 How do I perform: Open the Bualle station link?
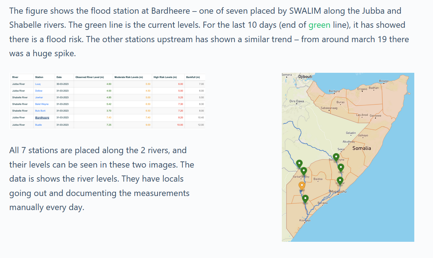(x=38, y=125)
